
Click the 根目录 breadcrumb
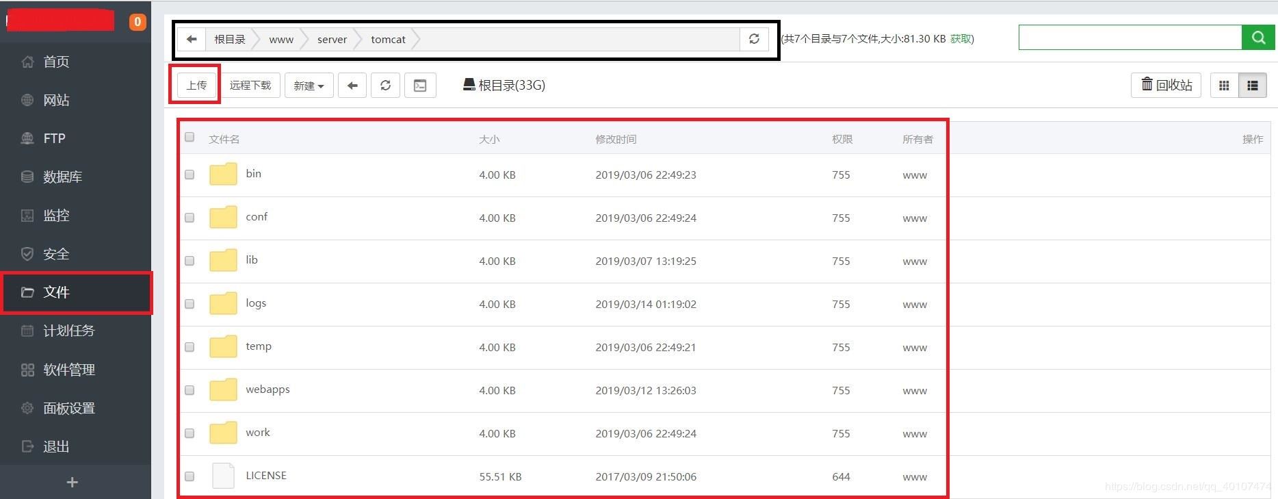229,39
